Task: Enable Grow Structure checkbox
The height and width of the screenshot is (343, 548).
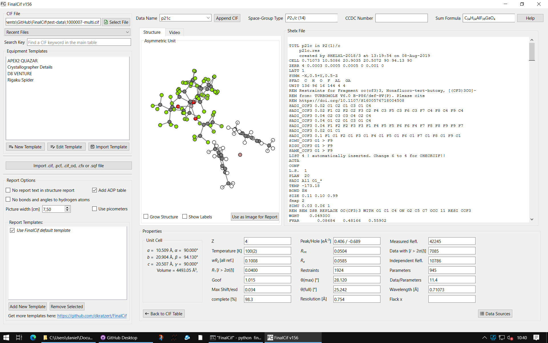Action: 146,217
